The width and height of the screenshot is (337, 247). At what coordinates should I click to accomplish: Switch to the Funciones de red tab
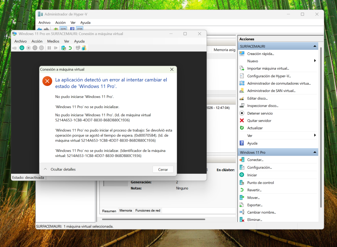point(147,210)
